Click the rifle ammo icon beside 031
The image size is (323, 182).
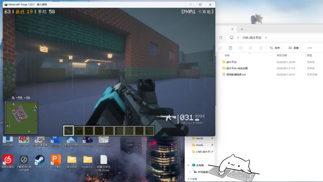tap(166, 118)
